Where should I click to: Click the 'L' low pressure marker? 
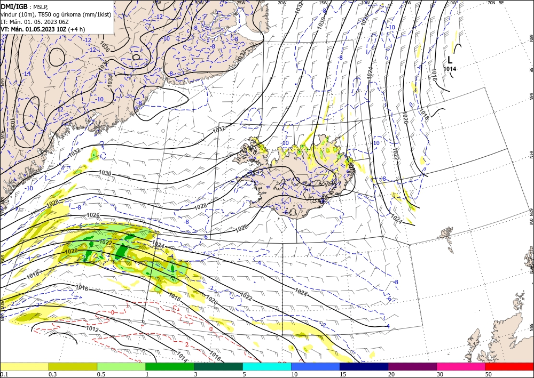point(450,60)
